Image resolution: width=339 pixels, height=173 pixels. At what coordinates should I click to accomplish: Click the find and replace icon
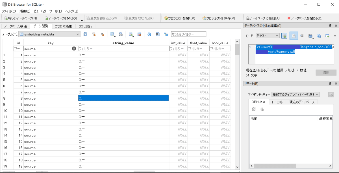click(x=166, y=34)
